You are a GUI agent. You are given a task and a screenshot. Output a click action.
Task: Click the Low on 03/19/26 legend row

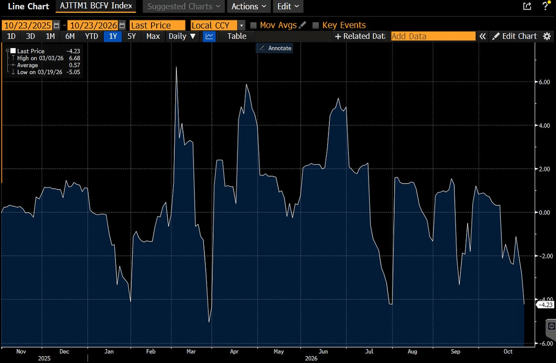44,72
